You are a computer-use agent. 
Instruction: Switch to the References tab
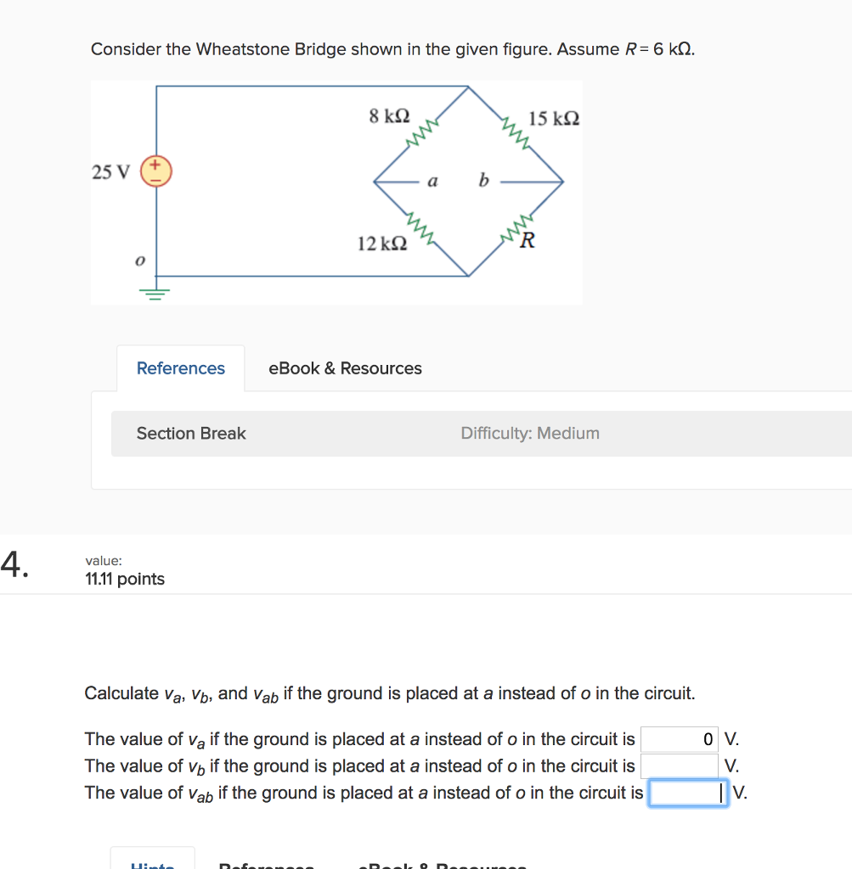[x=180, y=368]
